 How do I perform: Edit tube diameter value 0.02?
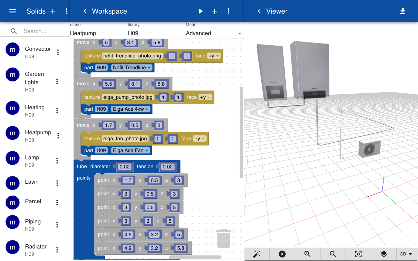(125, 167)
